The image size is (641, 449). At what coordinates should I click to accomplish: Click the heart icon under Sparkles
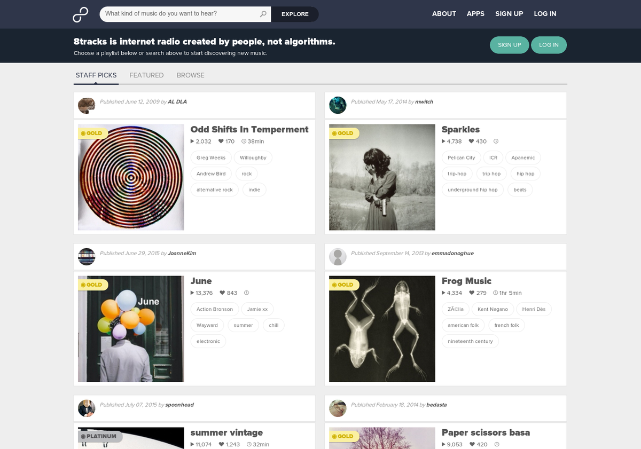(x=472, y=141)
